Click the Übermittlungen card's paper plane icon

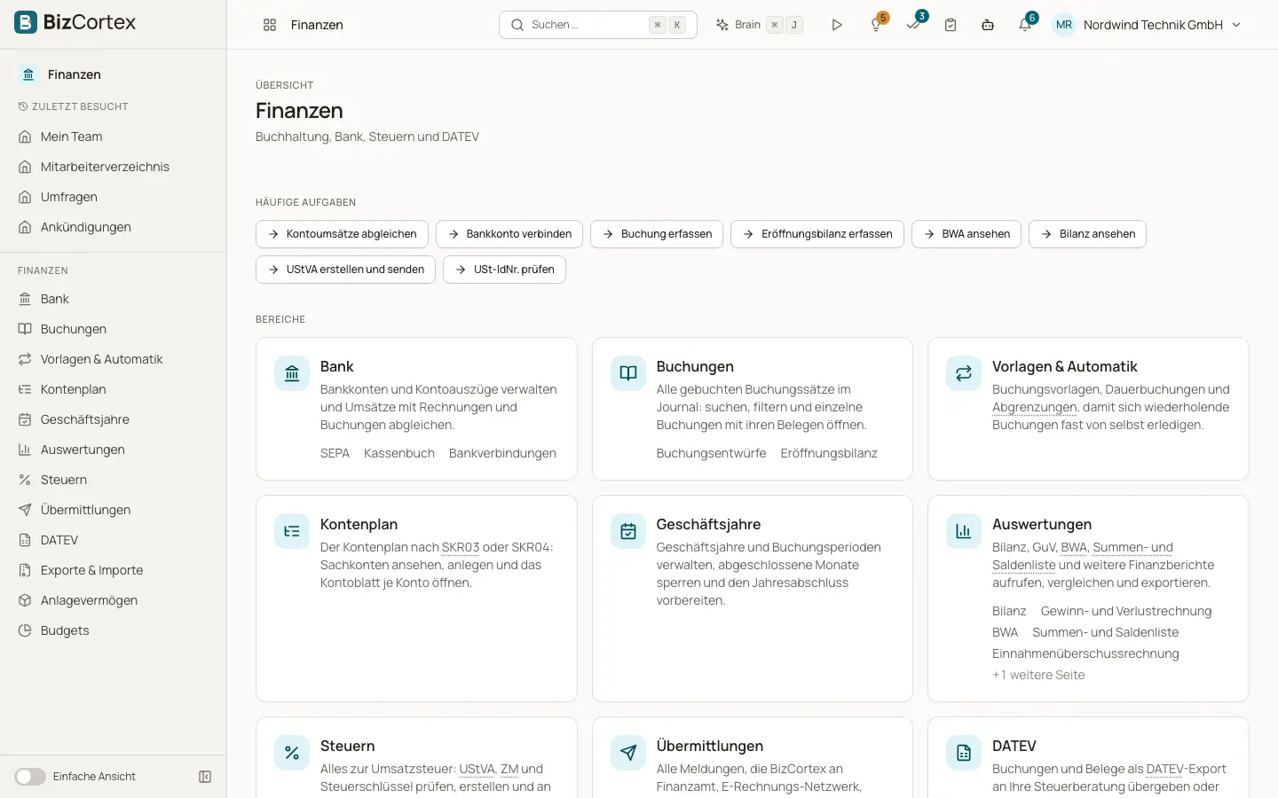coord(628,753)
